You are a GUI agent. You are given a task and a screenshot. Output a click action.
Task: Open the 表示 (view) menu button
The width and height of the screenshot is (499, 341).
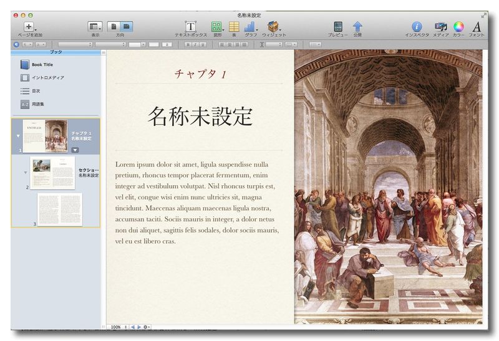95,27
